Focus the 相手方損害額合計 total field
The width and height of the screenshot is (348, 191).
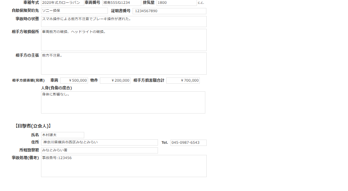[183, 81]
